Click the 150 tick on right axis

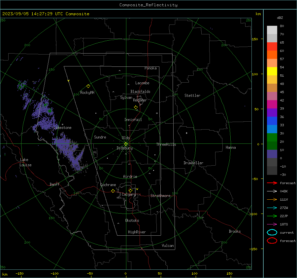click(255, 39)
